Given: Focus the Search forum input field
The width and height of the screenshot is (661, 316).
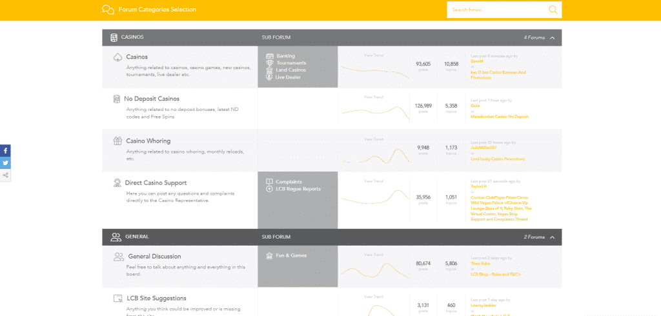Looking at the screenshot, I should click(496, 10).
